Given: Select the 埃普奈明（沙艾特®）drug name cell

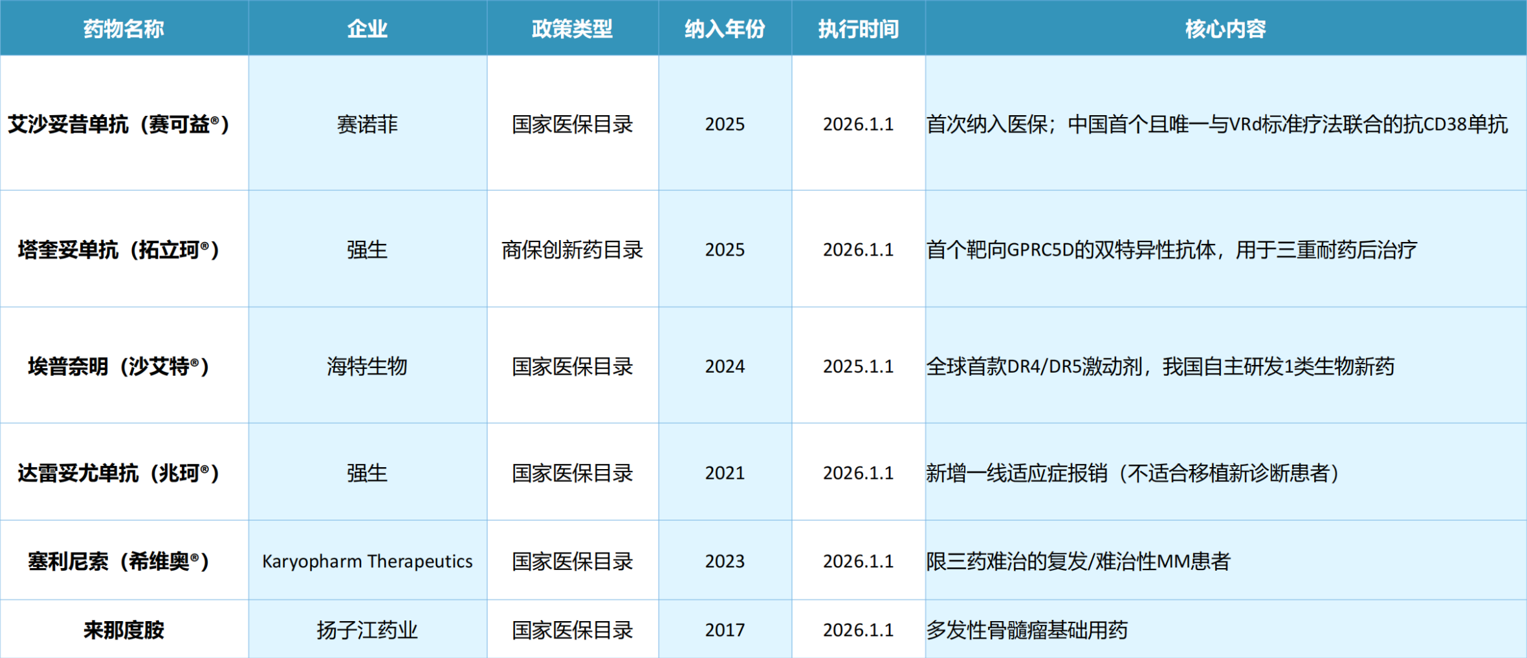Looking at the screenshot, I should 124,366.
